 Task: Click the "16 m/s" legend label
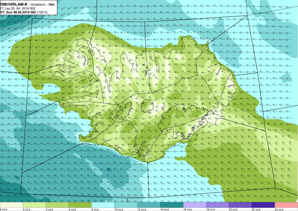click(x=187, y=210)
